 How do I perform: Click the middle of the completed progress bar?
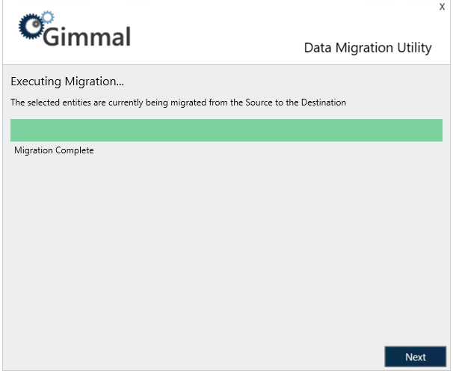pos(226,130)
